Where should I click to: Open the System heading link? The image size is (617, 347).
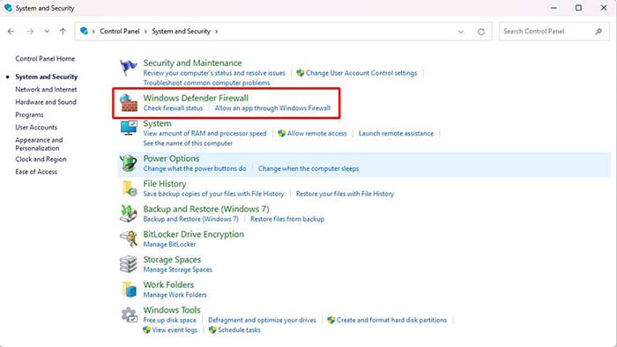157,124
